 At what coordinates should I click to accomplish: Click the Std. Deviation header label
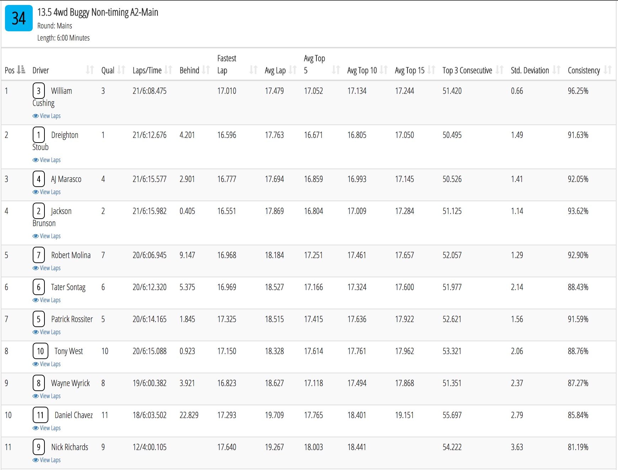(x=530, y=70)
